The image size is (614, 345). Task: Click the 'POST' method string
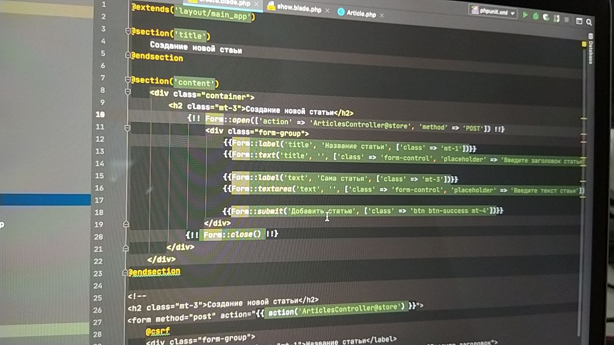click(x=472, y=128)
